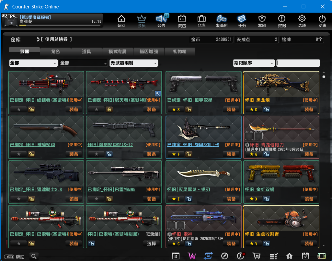The width and height of the screenshot is (332, 261).
Task: Switch to the 礼物箱 tab
Action: [x=180, y=51]
